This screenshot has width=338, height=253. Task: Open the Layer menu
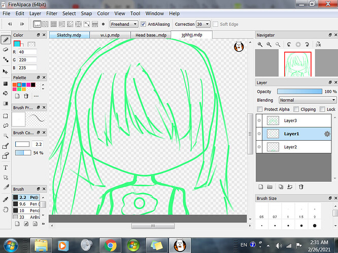coord(35,13)
